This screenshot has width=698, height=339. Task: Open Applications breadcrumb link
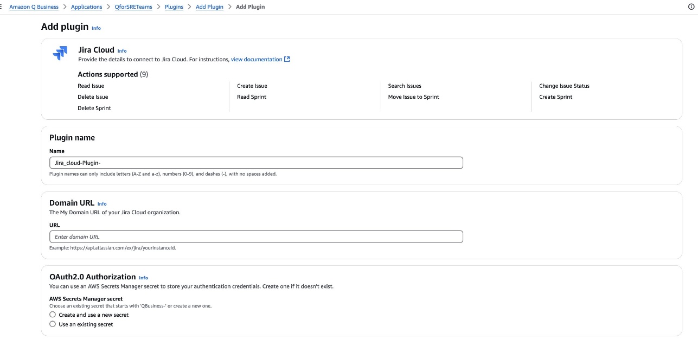coord(87,7)
